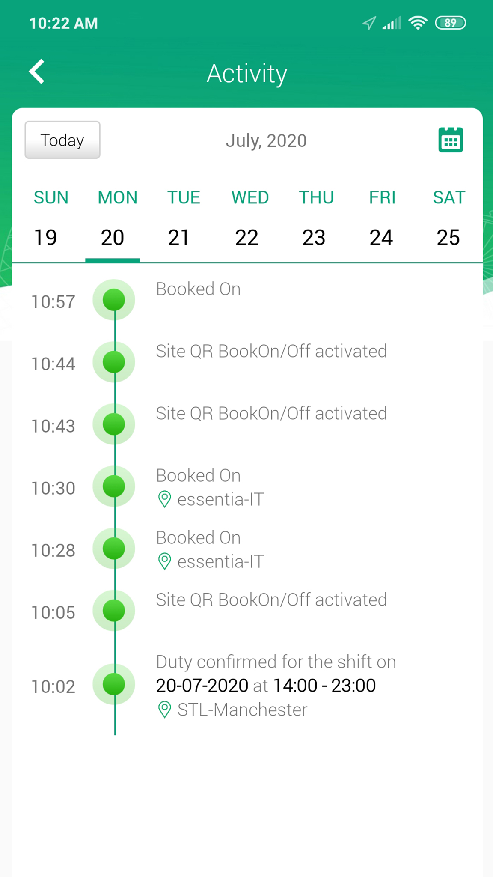This screenshot has height=877, width=493.
Task: Tap the 10:44 timeline marker dot
Action: click(114, 362)
